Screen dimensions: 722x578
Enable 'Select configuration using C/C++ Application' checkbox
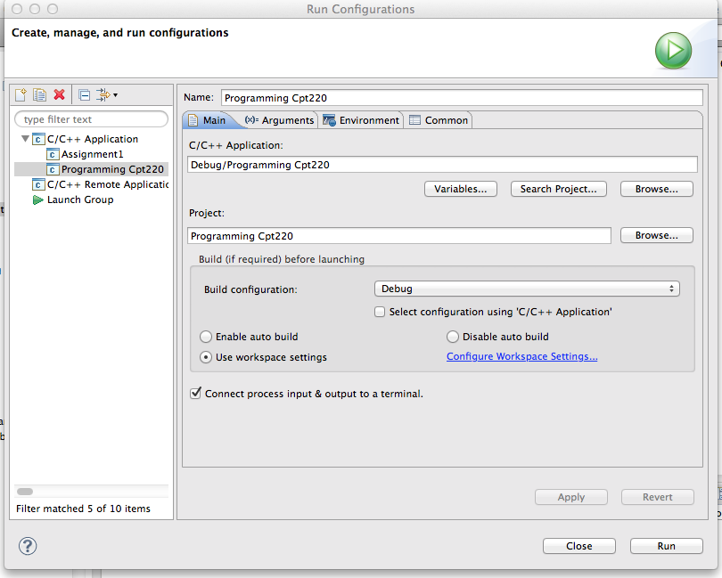[380, 313]
